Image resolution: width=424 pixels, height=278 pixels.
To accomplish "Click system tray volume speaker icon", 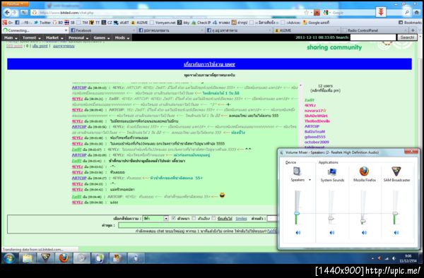I will tap(394, 258).
